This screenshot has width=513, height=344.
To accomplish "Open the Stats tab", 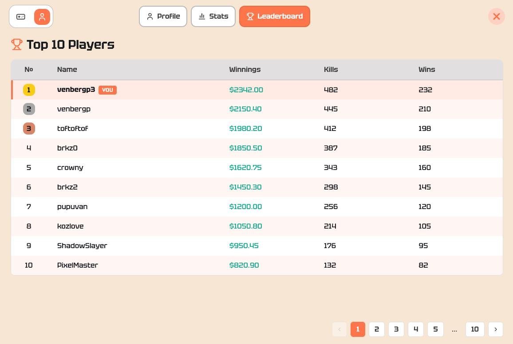I will [213, 16].
